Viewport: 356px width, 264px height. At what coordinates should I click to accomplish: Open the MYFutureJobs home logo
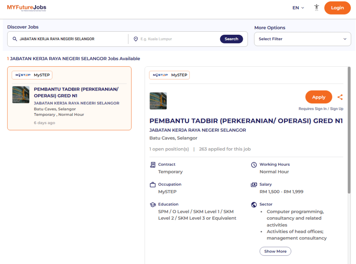[26, 8]
